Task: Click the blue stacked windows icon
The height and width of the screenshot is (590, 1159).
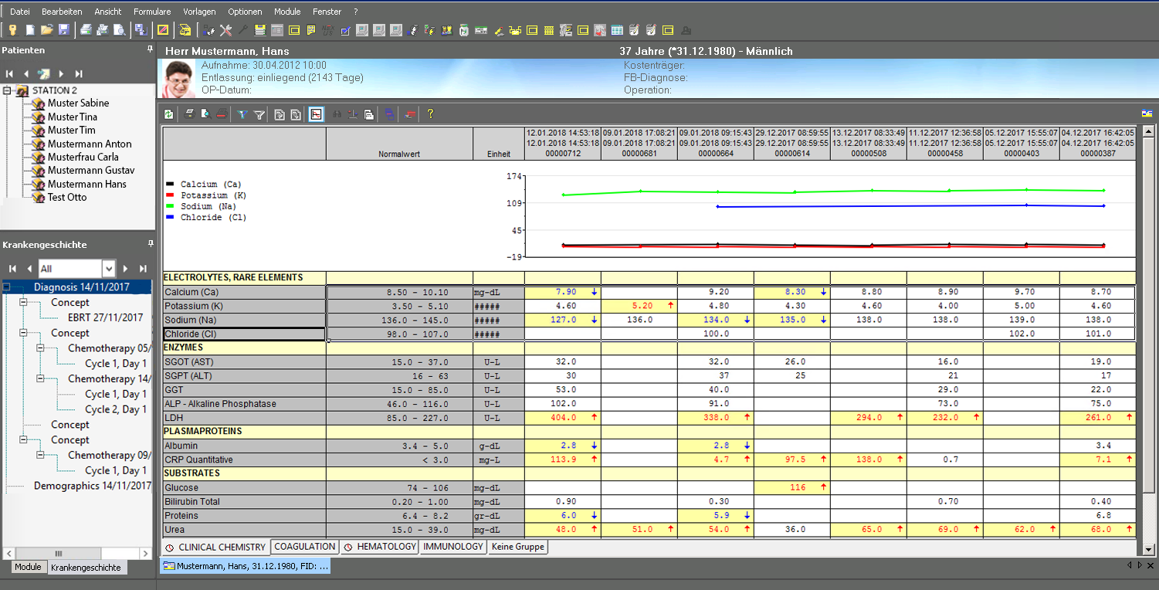Action: point(388,114)
